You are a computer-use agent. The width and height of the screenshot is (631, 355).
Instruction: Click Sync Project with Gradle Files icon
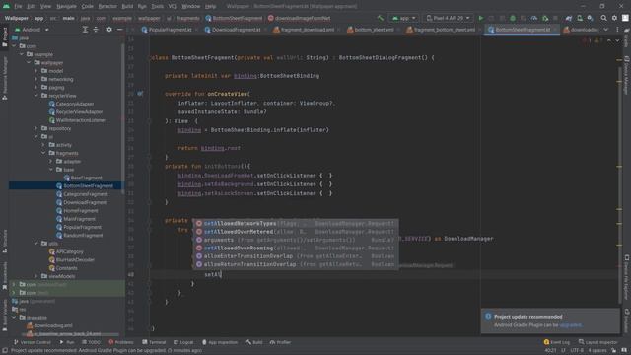pos(569,18)
